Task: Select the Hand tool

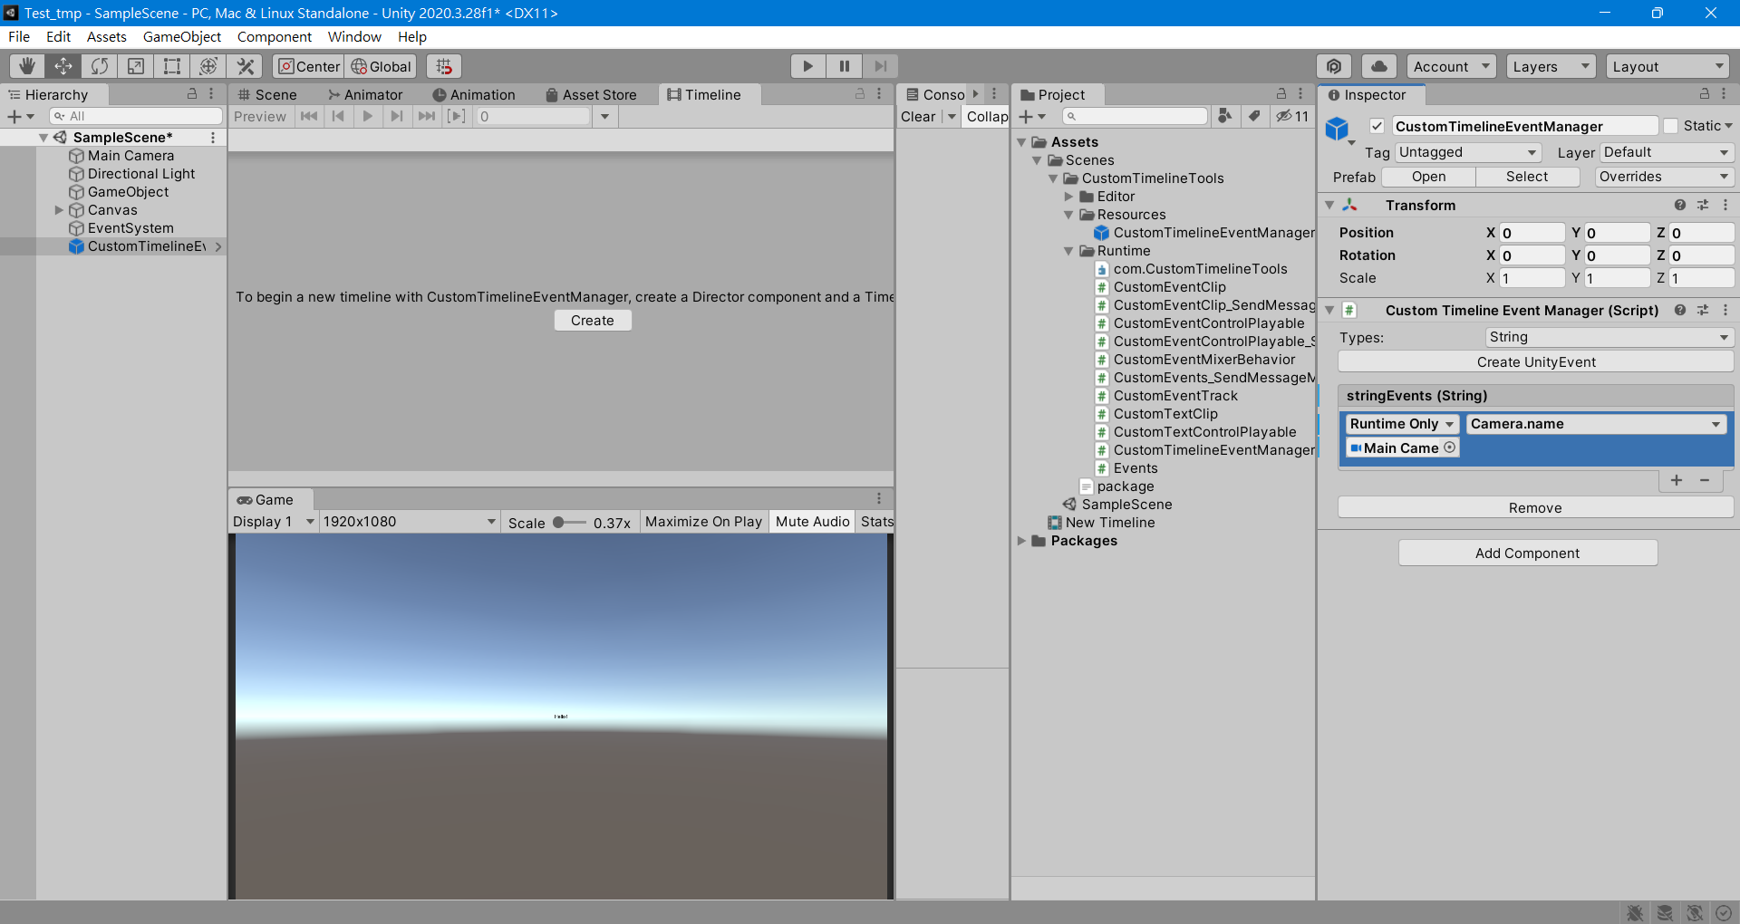Action: (x=27, y=66)
